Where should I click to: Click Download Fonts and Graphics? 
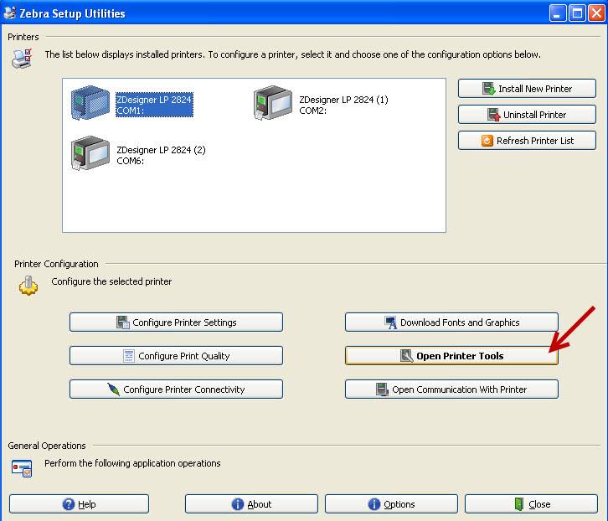point(451,322)
